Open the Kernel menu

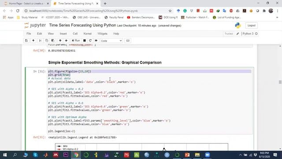point(87,34)
